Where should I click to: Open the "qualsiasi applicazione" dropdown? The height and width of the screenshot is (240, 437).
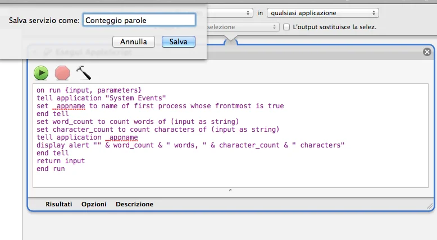pos(322,12)
